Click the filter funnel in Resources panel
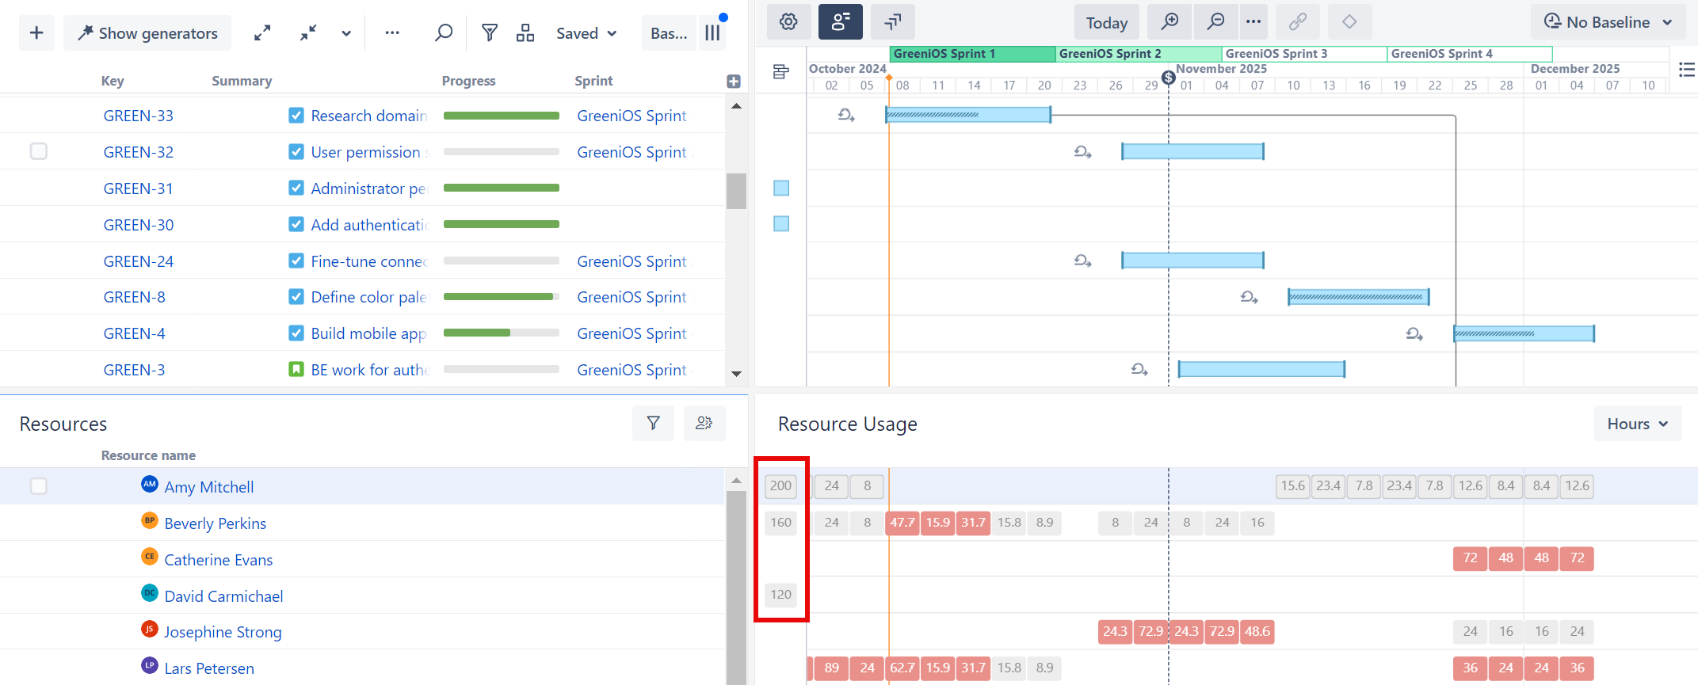Screen dimensions: 1698x685 [x=653, y=424]
